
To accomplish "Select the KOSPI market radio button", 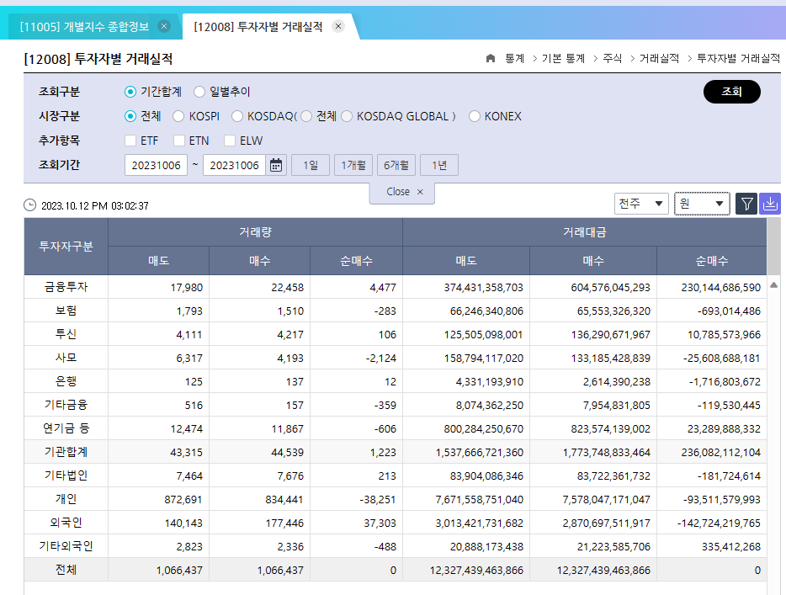I will pos(178,116).
